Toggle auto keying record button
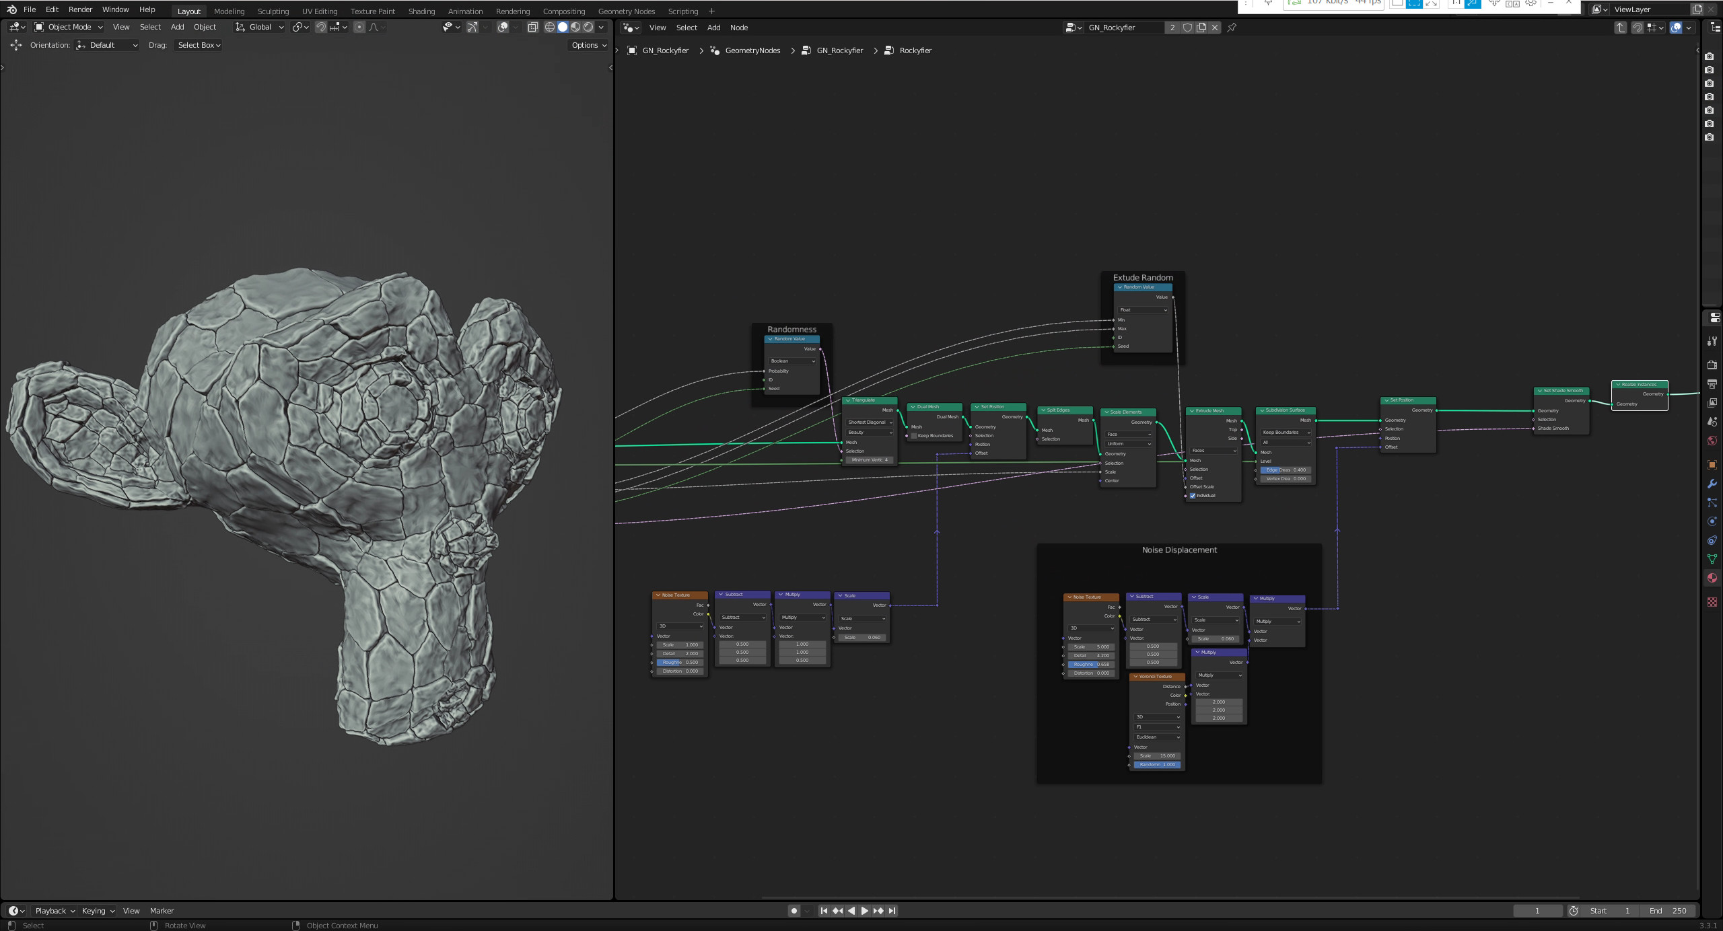The image size is (1723, 931). (x=794, y=911)
